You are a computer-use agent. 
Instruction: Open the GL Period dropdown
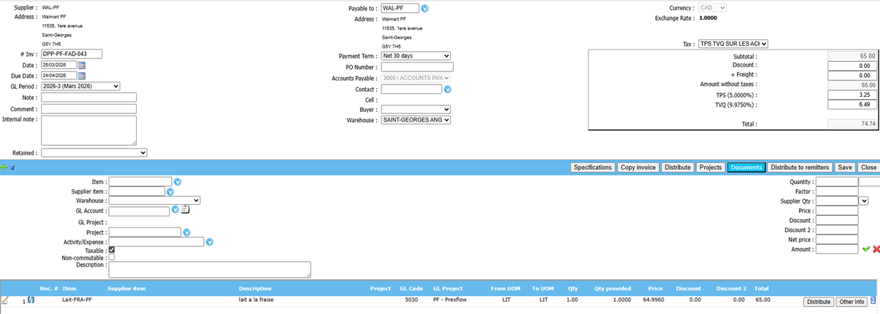tap(80, 86)
